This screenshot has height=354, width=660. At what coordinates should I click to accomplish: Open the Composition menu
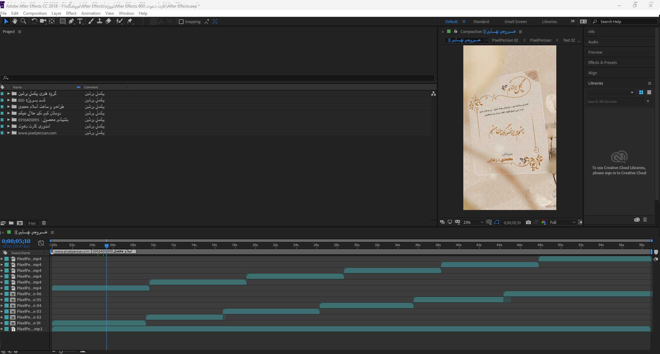pyautogui.click(x=35, y=13)
